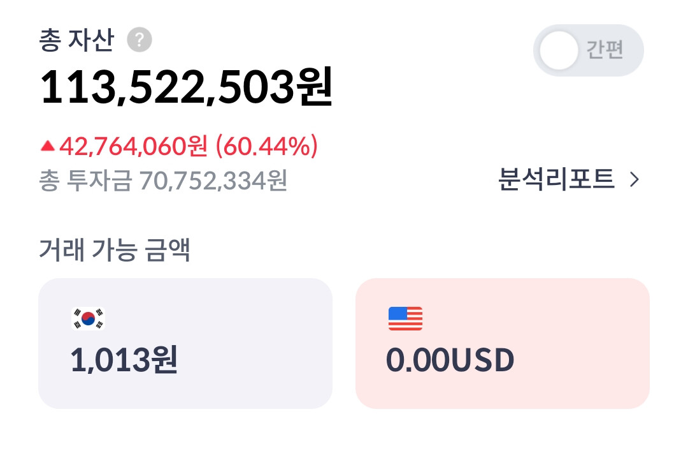Click the 1,013원 available amount text
The image size is (688, 451).
tap(124, 360)
